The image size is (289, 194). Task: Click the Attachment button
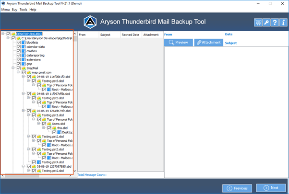[x=209, y=43]
